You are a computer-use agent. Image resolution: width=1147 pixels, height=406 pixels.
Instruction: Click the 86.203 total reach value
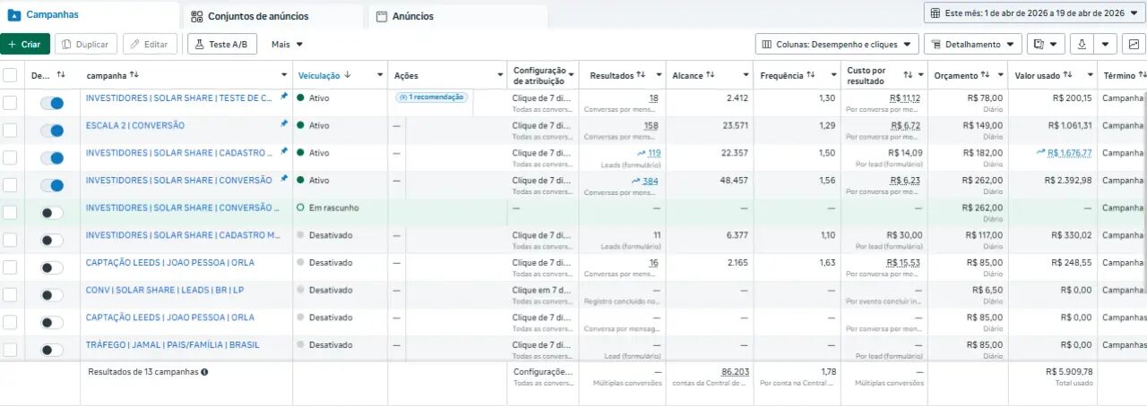(736, 371)
